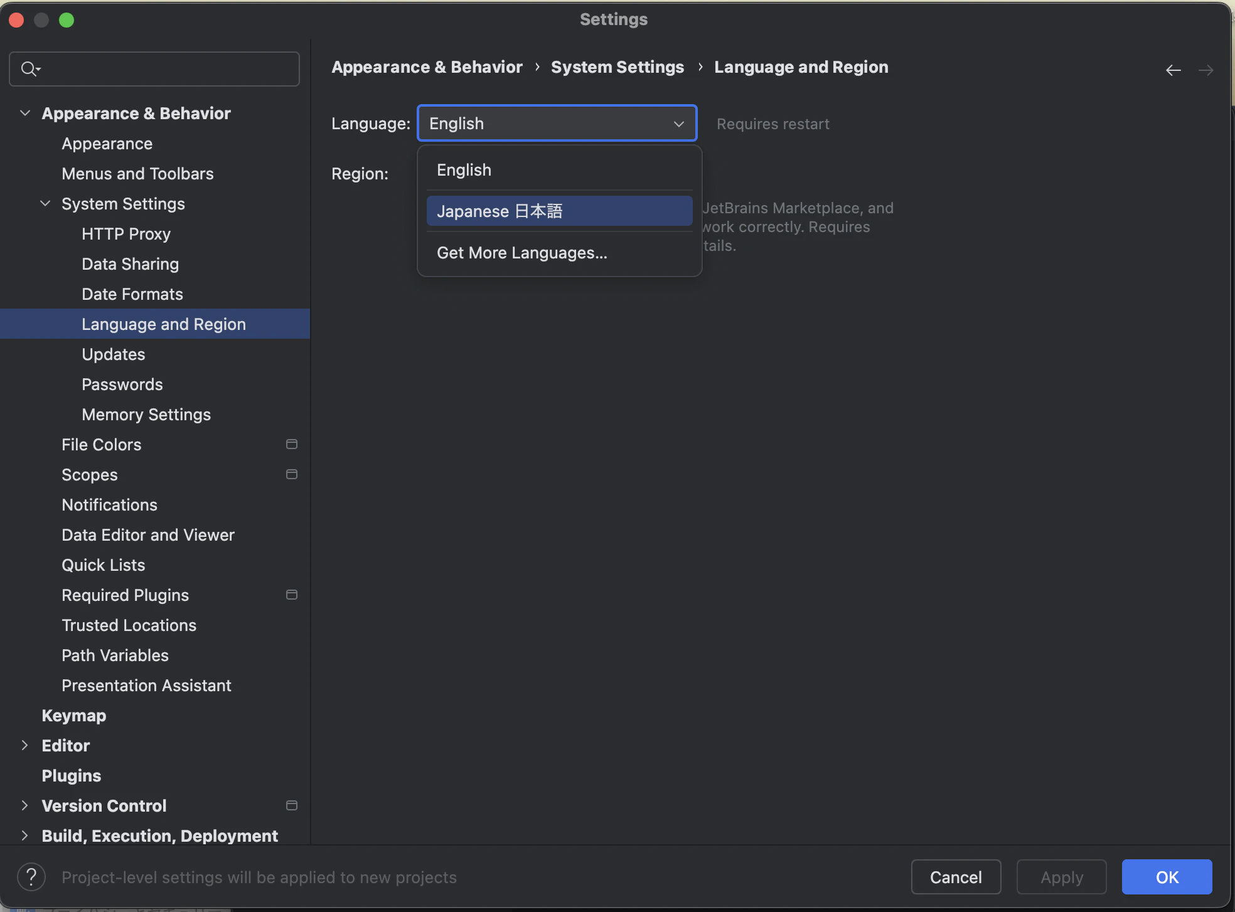Image resolution: width=1235 pixels, height=912 pixels.
Task: Collapse the System Settings tree node
Action: 45,204
